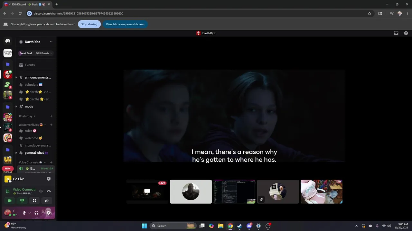Screen dimensions: 412x231
Task: Open File Explorer from the taskbar
Action: click(x=220, y=226)
